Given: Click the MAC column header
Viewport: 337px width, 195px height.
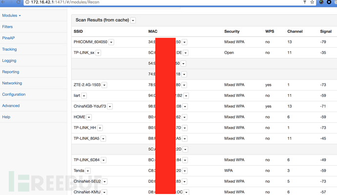Looking at the screenshot, I should [153, 31].
